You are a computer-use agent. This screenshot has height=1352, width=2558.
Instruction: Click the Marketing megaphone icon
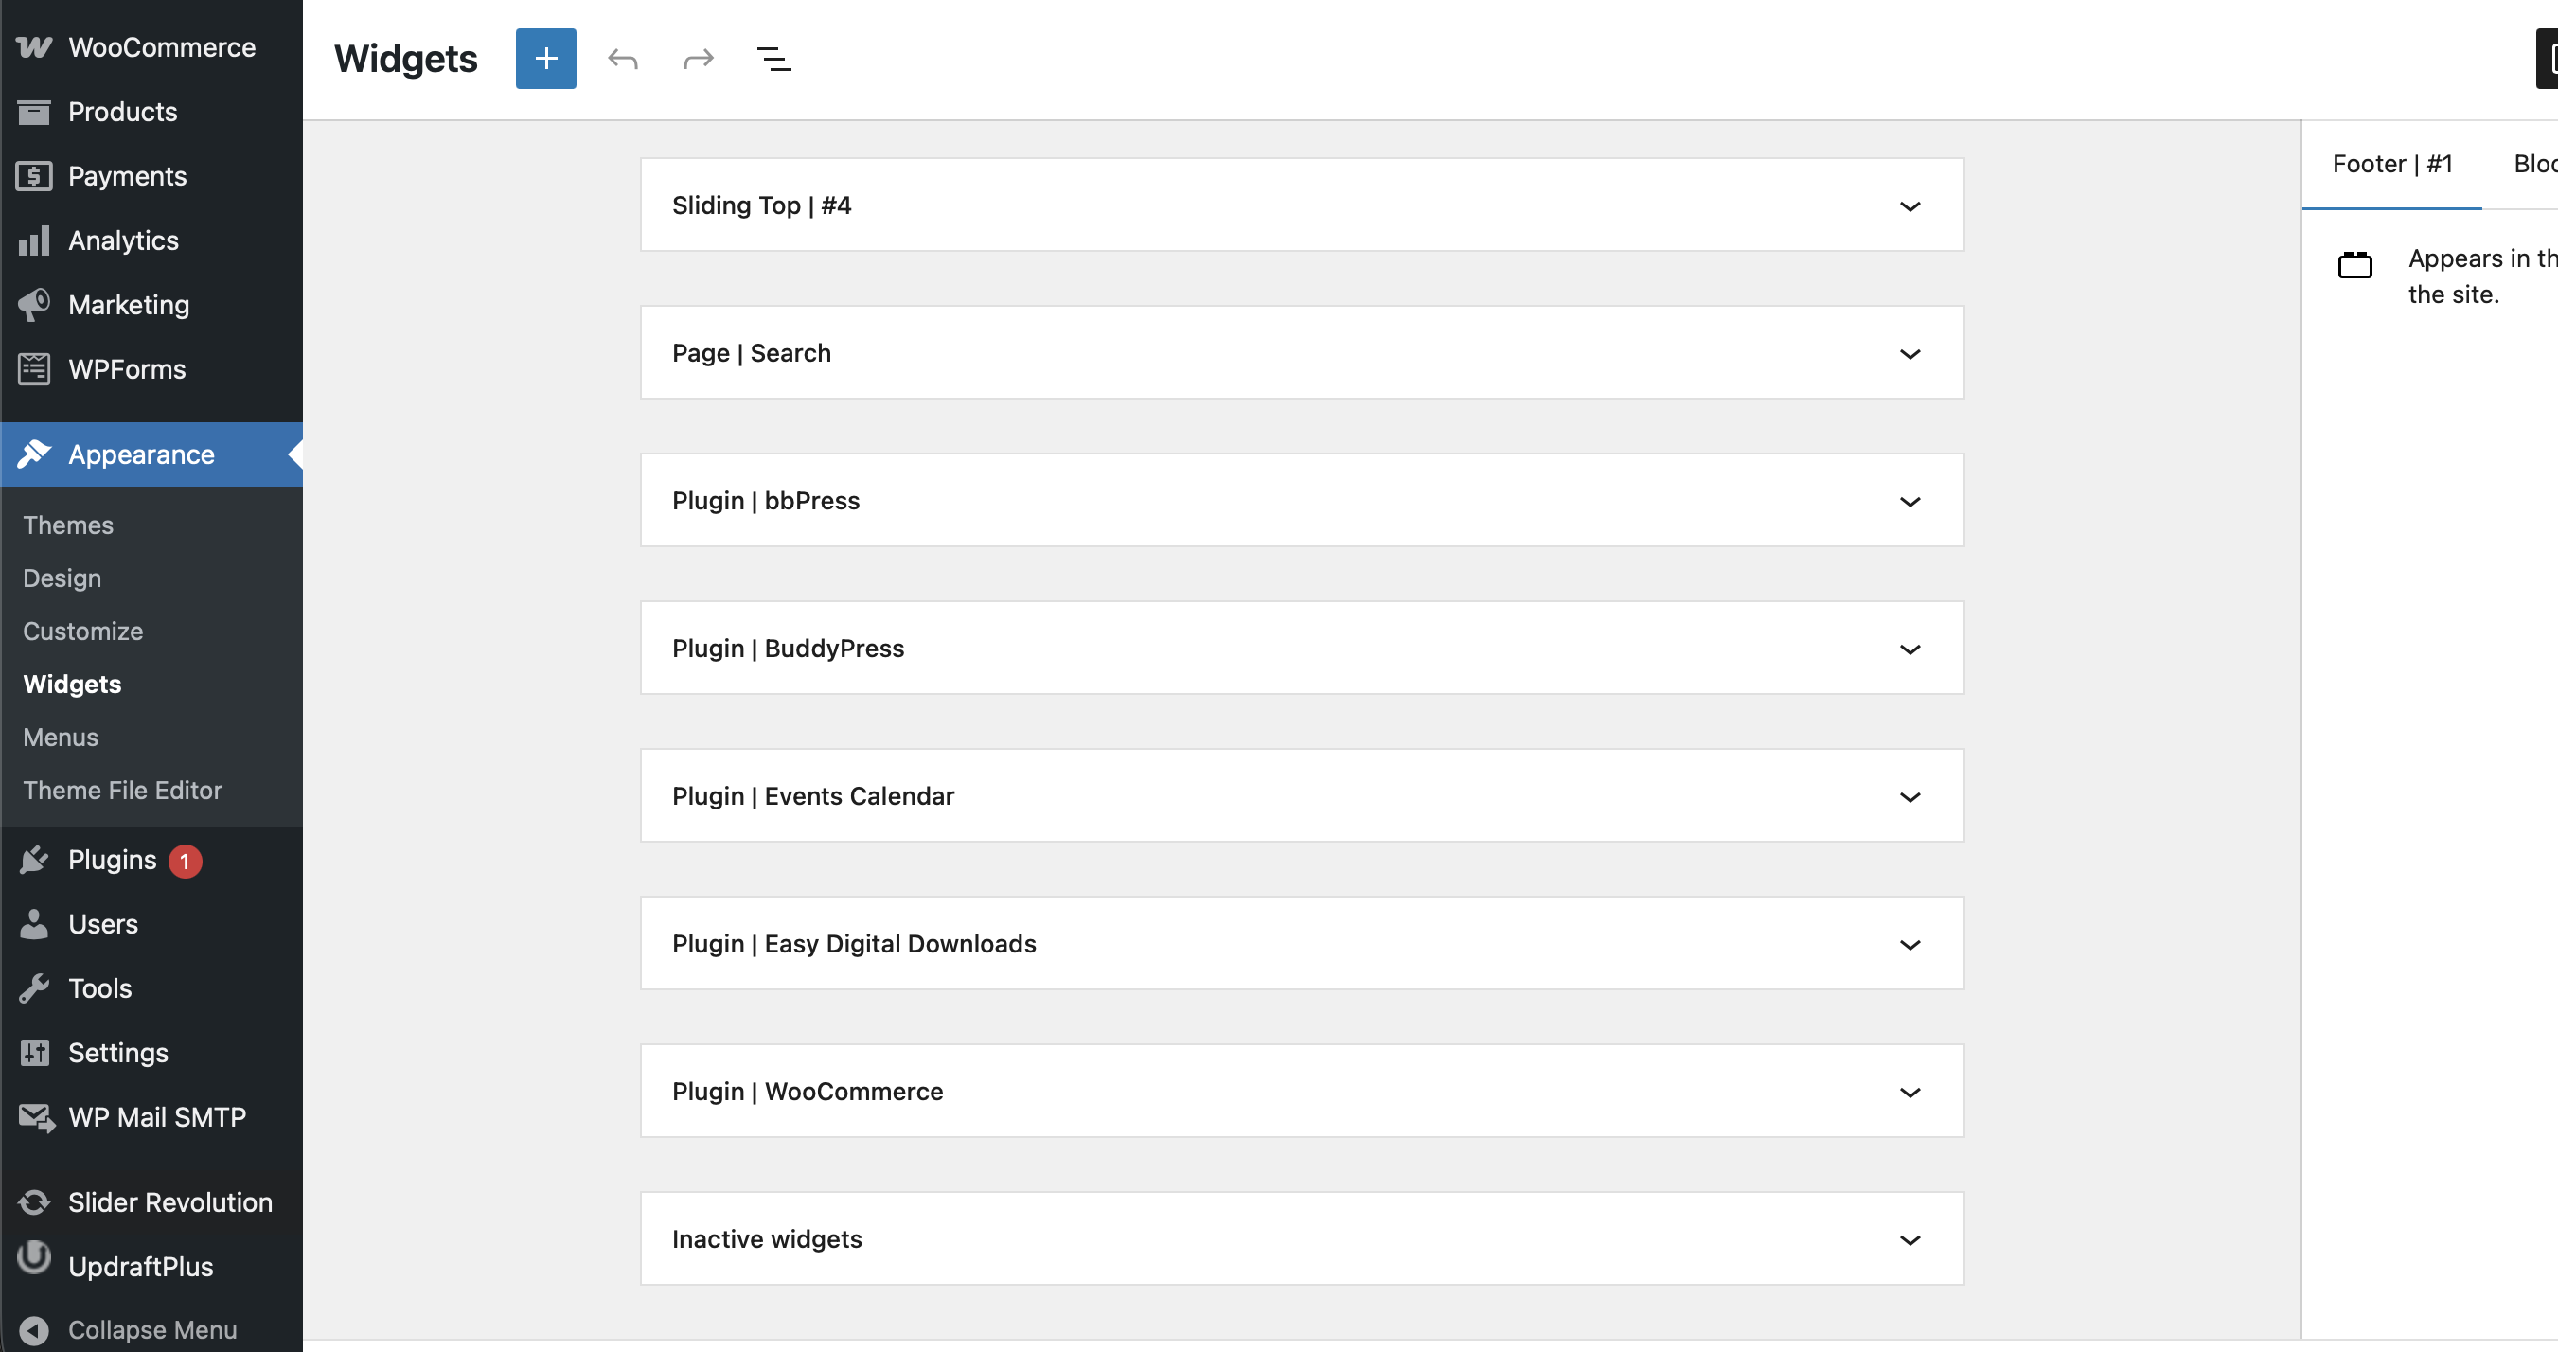34,305
